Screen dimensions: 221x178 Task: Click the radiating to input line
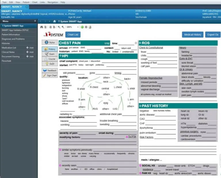coord(84,114)
